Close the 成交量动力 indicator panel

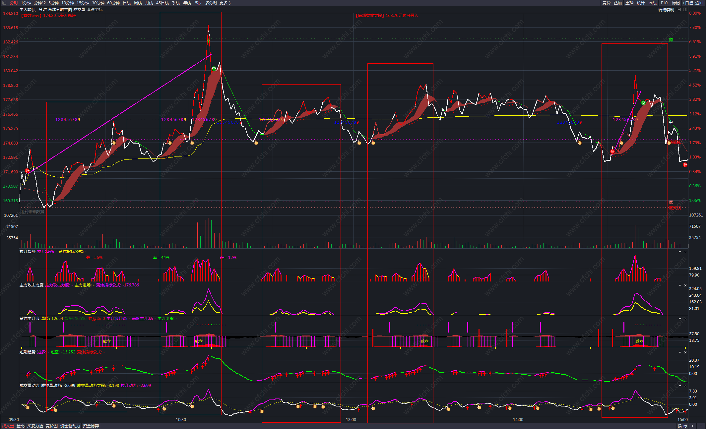[x=685, y=386]
